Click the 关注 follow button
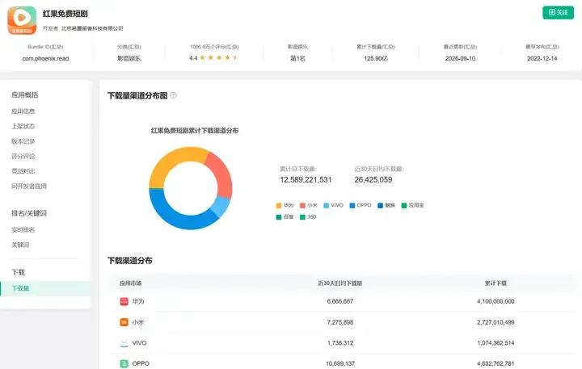 click(558, 12)
